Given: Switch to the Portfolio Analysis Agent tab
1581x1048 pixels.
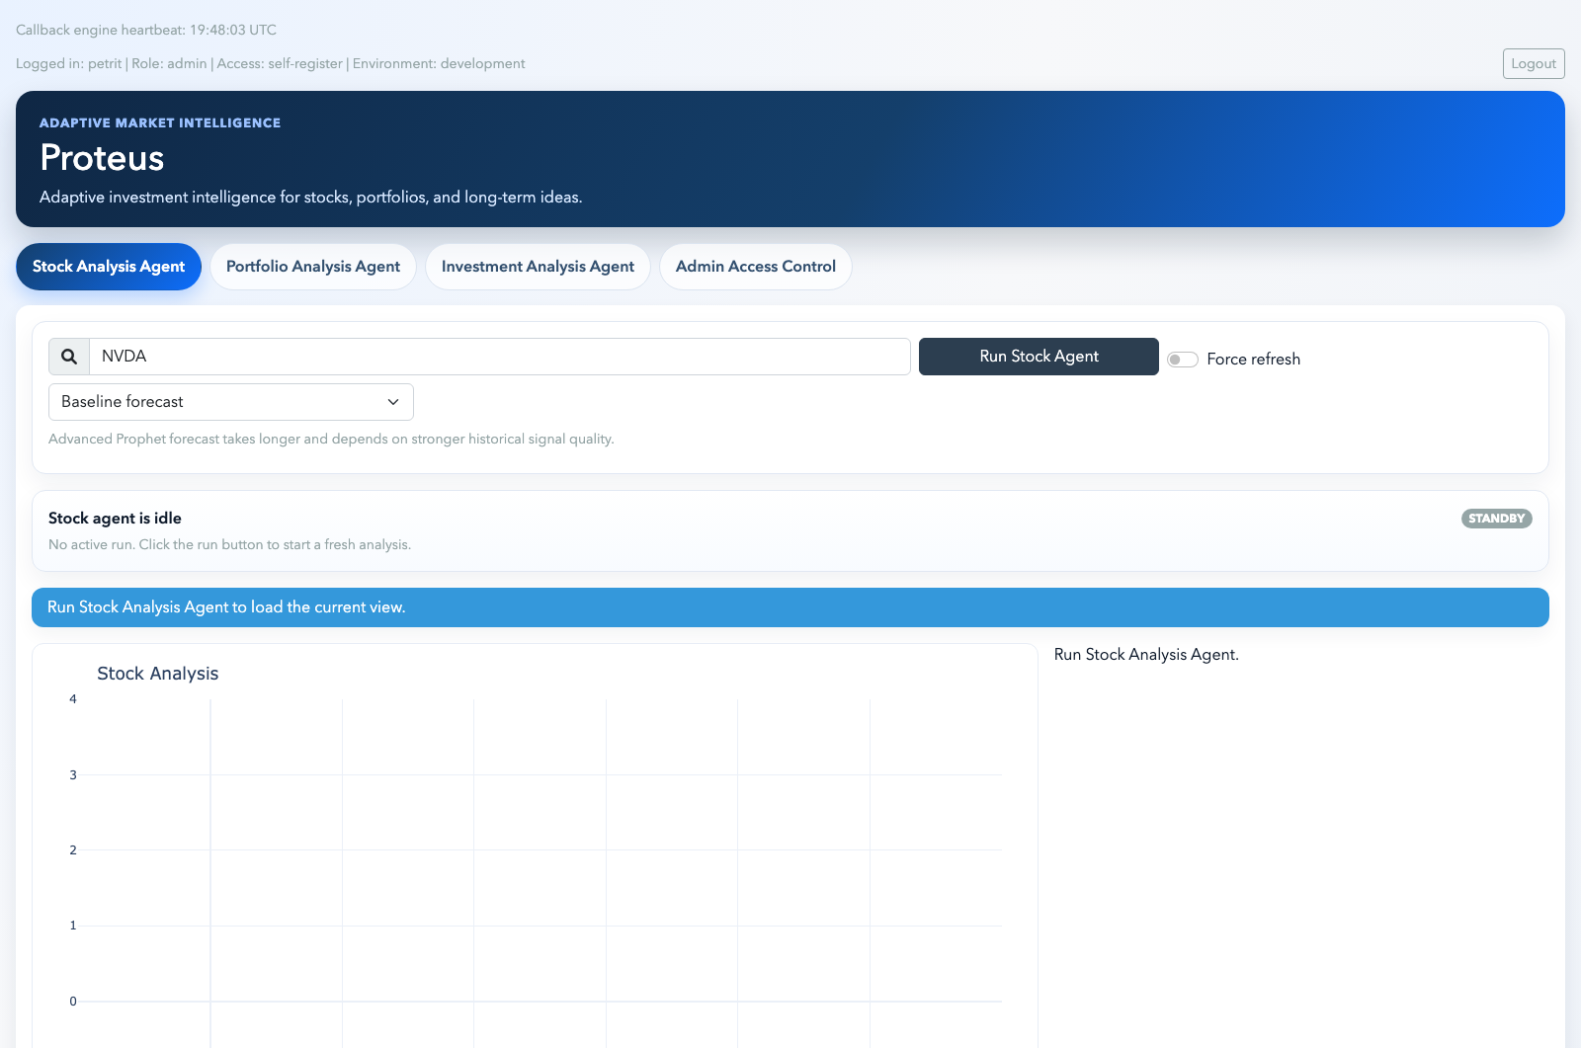Looking at the screenshot, I should 312,266.
